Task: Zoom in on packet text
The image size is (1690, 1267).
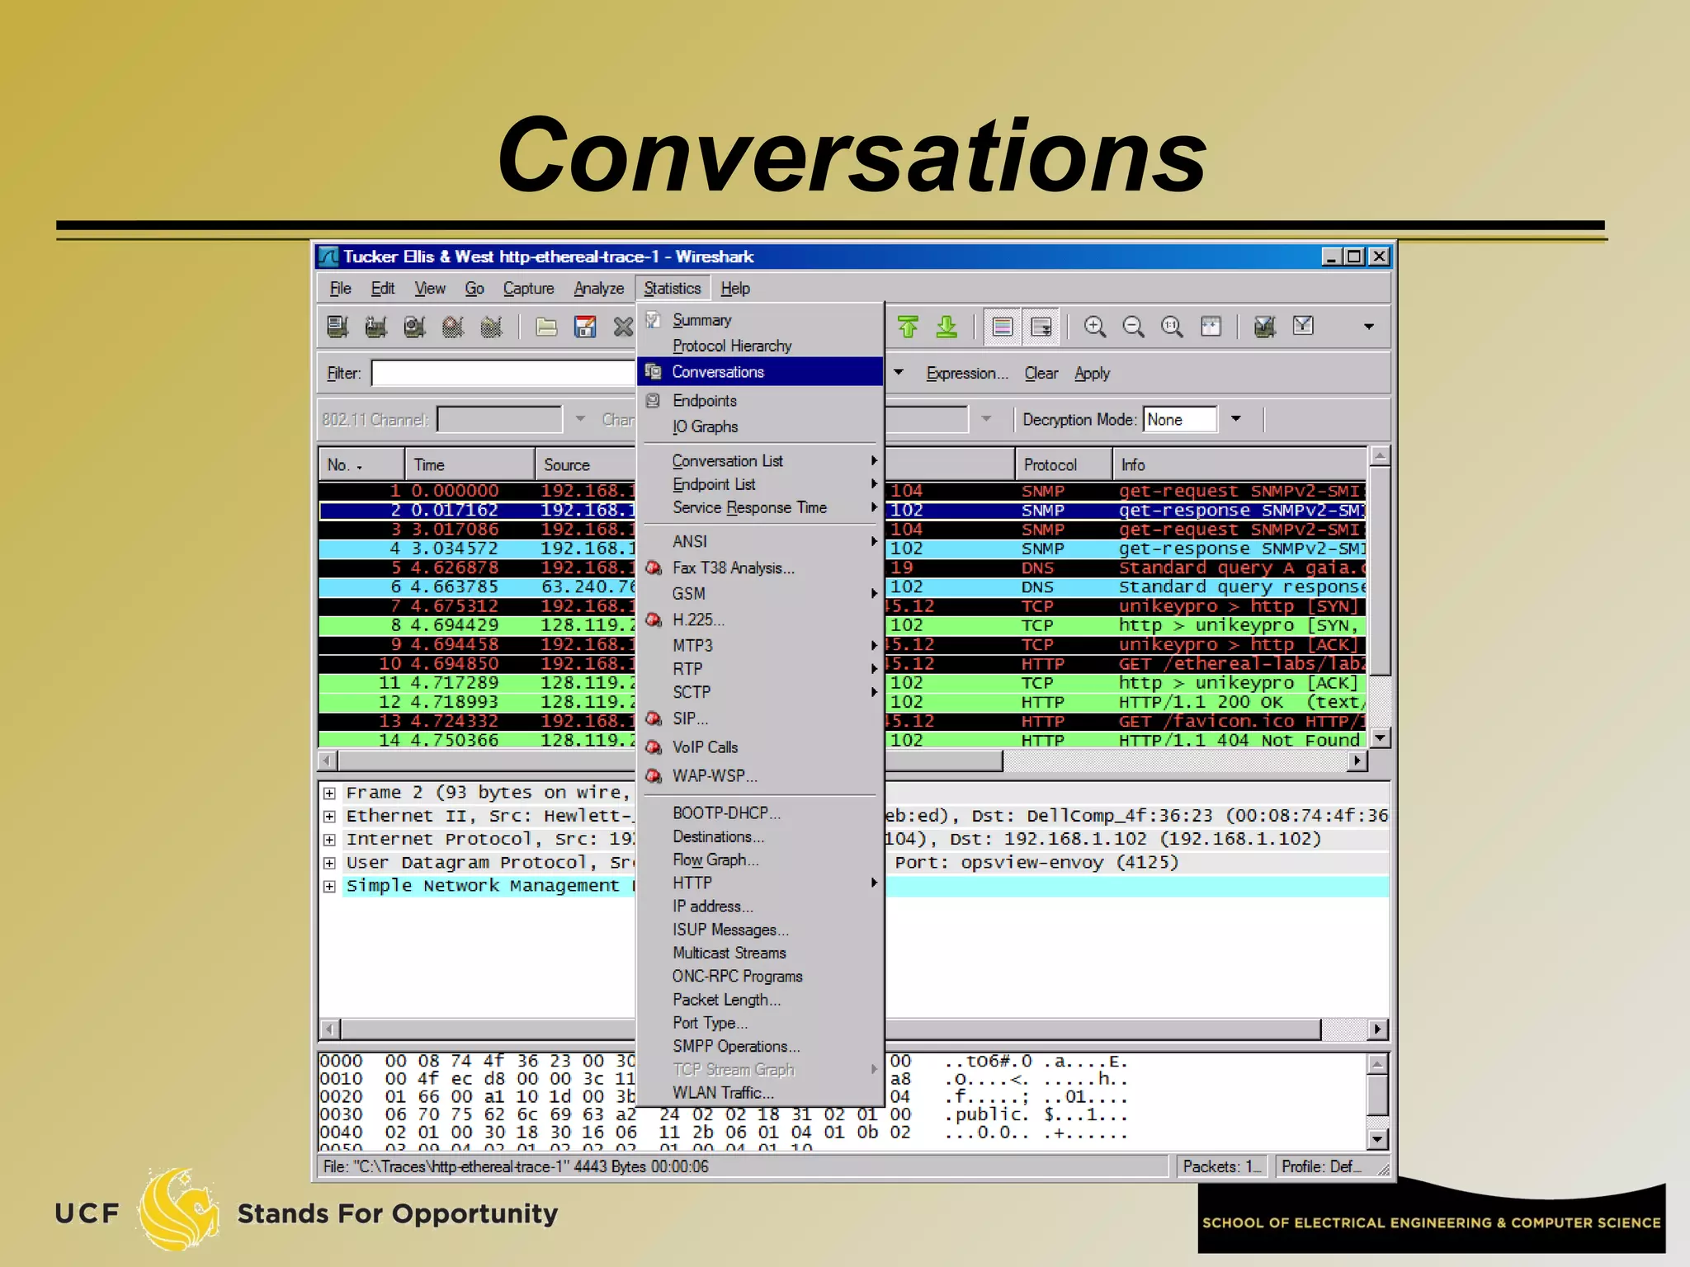Action: click(x=1095, y=327)
